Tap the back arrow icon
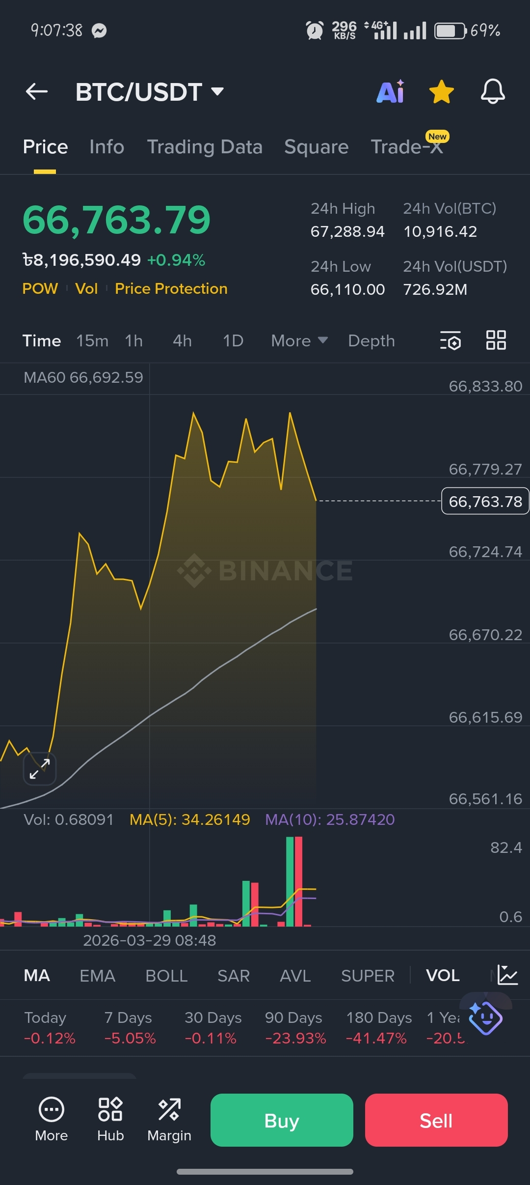This screenshot has height=1185, width=530. (x=37, y=91)
